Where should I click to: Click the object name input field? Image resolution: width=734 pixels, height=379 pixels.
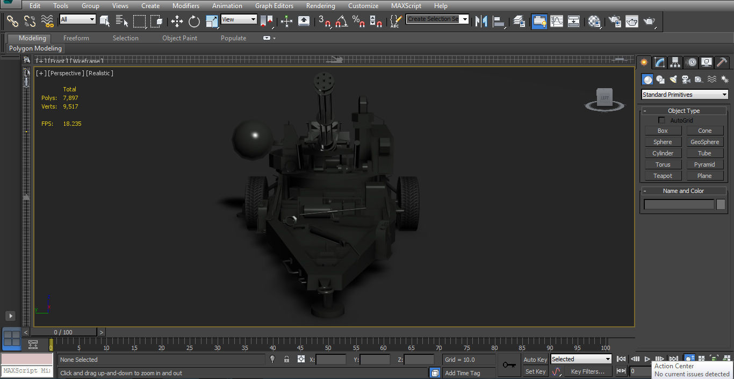pyautogui.click(x=679, y=204)
